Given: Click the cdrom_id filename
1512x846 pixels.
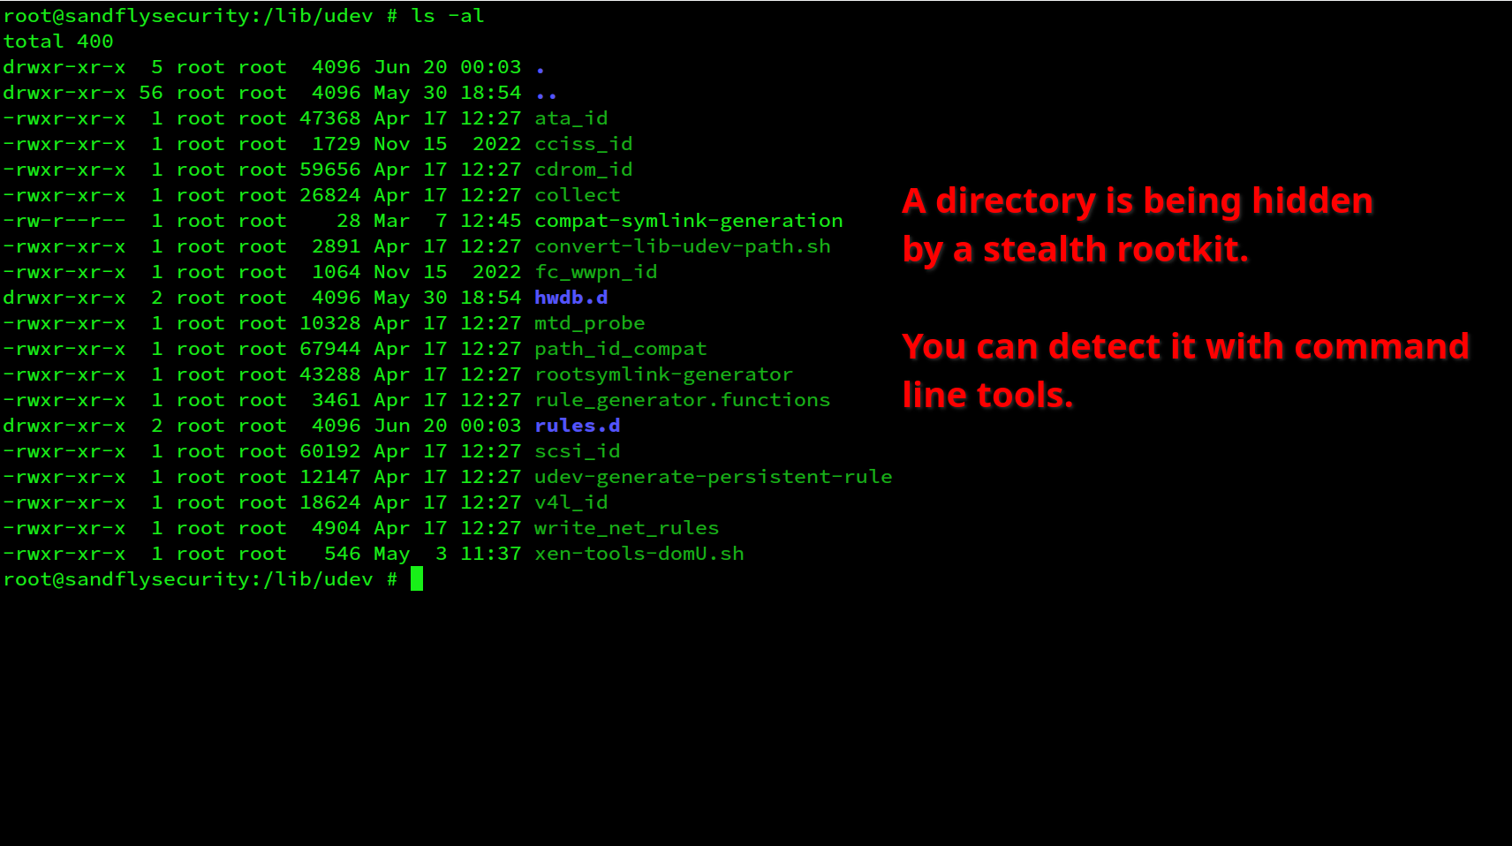Looking at the screenshot, I should 582,169.
